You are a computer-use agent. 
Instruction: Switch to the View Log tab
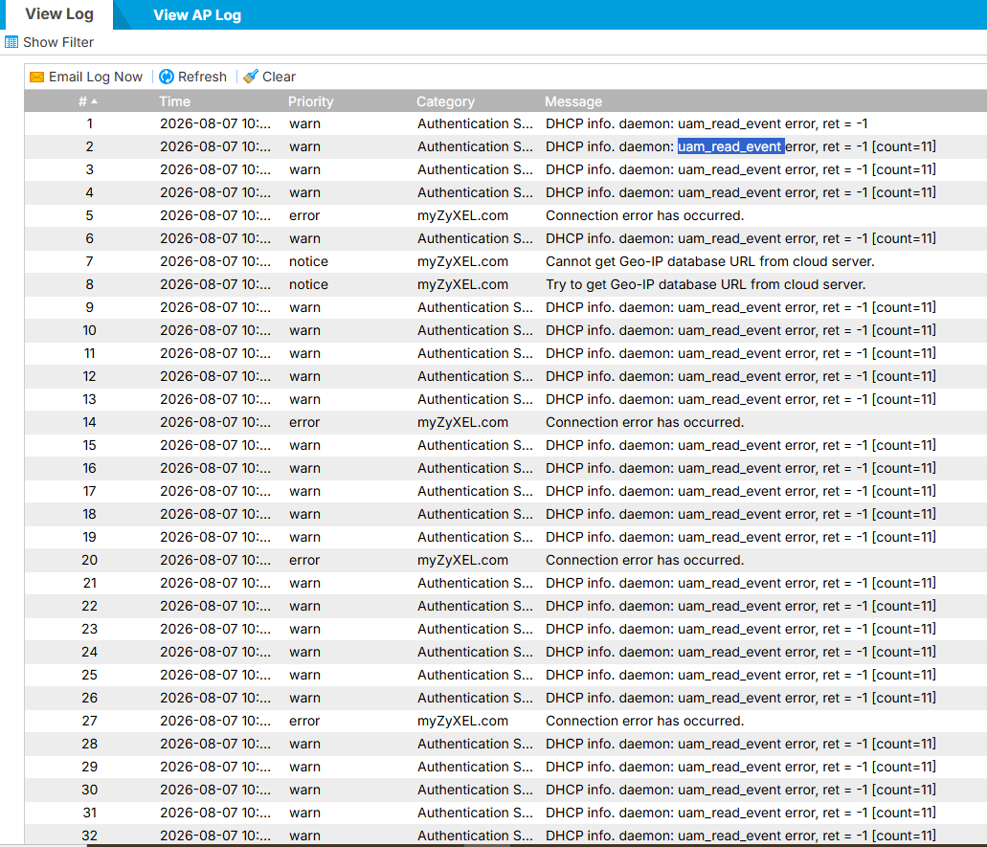(59, 13)
